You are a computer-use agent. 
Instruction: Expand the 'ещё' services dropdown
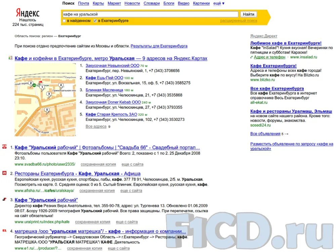coord(219,3)
